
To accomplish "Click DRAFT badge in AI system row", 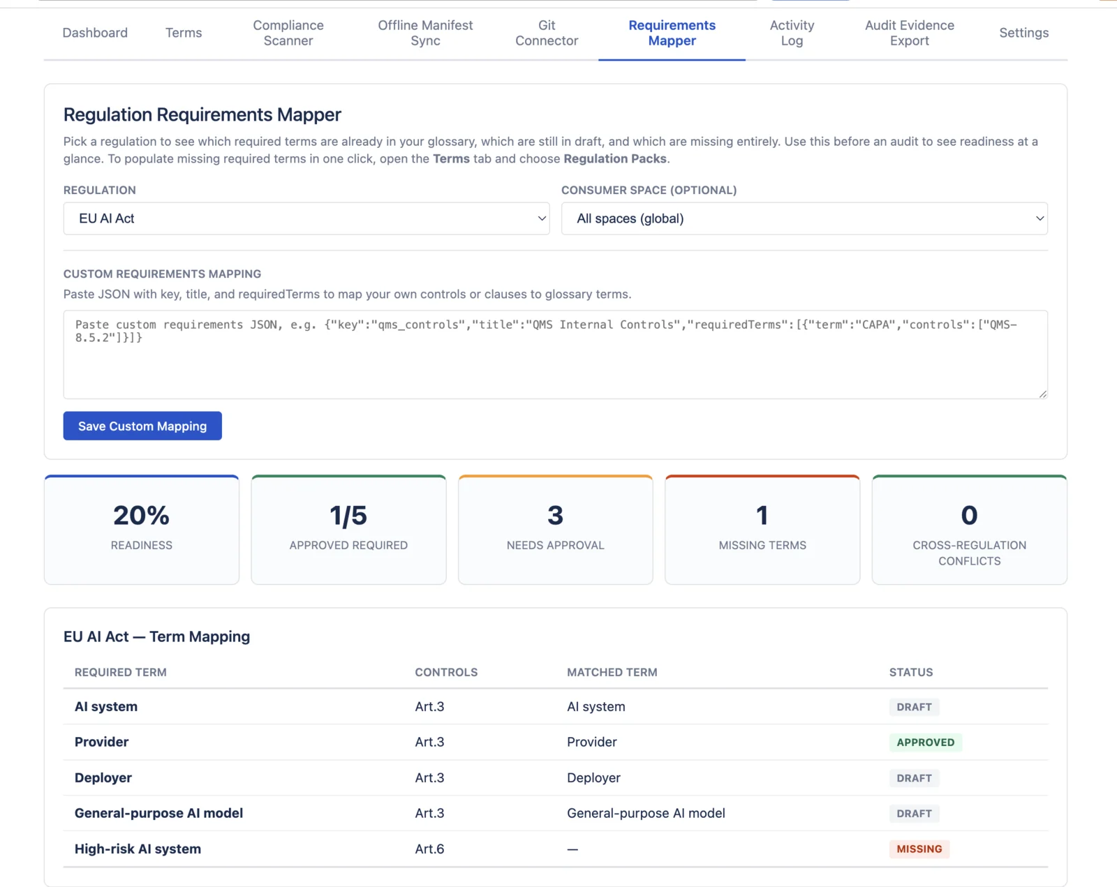I will click(914, 707).
